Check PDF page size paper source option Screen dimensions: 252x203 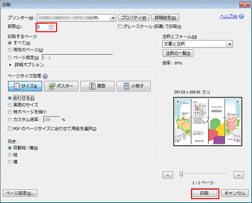coord(10,129)
